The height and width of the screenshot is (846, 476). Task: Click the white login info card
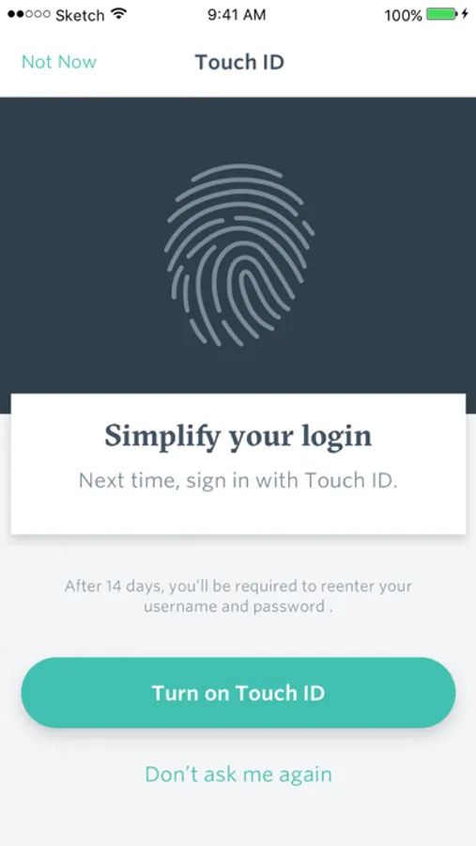tap(238, 464)
